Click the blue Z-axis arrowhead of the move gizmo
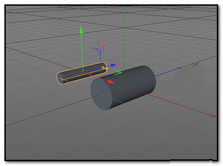Viewport: 223px width, 166px height. pos(113,65)
